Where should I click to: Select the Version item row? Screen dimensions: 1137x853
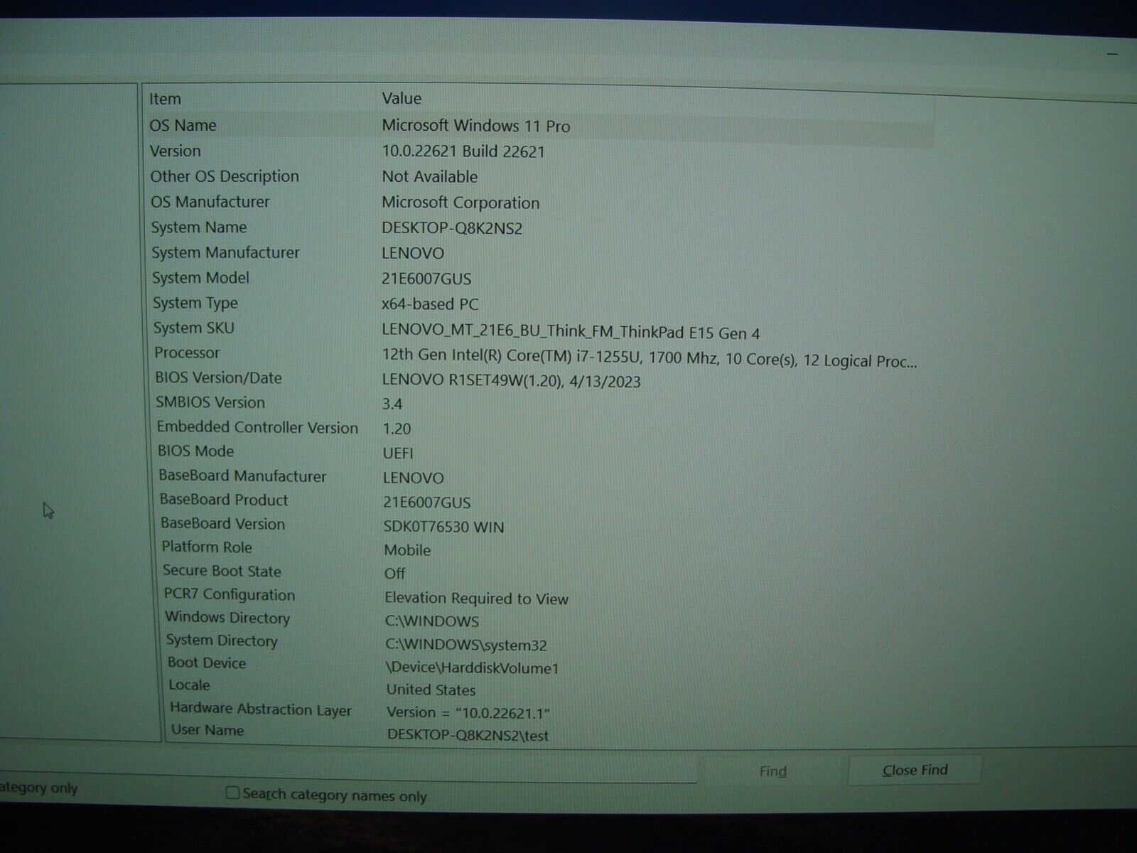540,151
